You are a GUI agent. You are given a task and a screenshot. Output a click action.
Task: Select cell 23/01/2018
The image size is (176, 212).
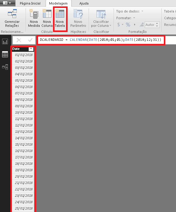coord(23,196)
